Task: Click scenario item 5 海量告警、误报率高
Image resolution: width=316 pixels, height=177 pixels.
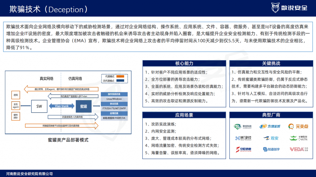Action: 182,153
